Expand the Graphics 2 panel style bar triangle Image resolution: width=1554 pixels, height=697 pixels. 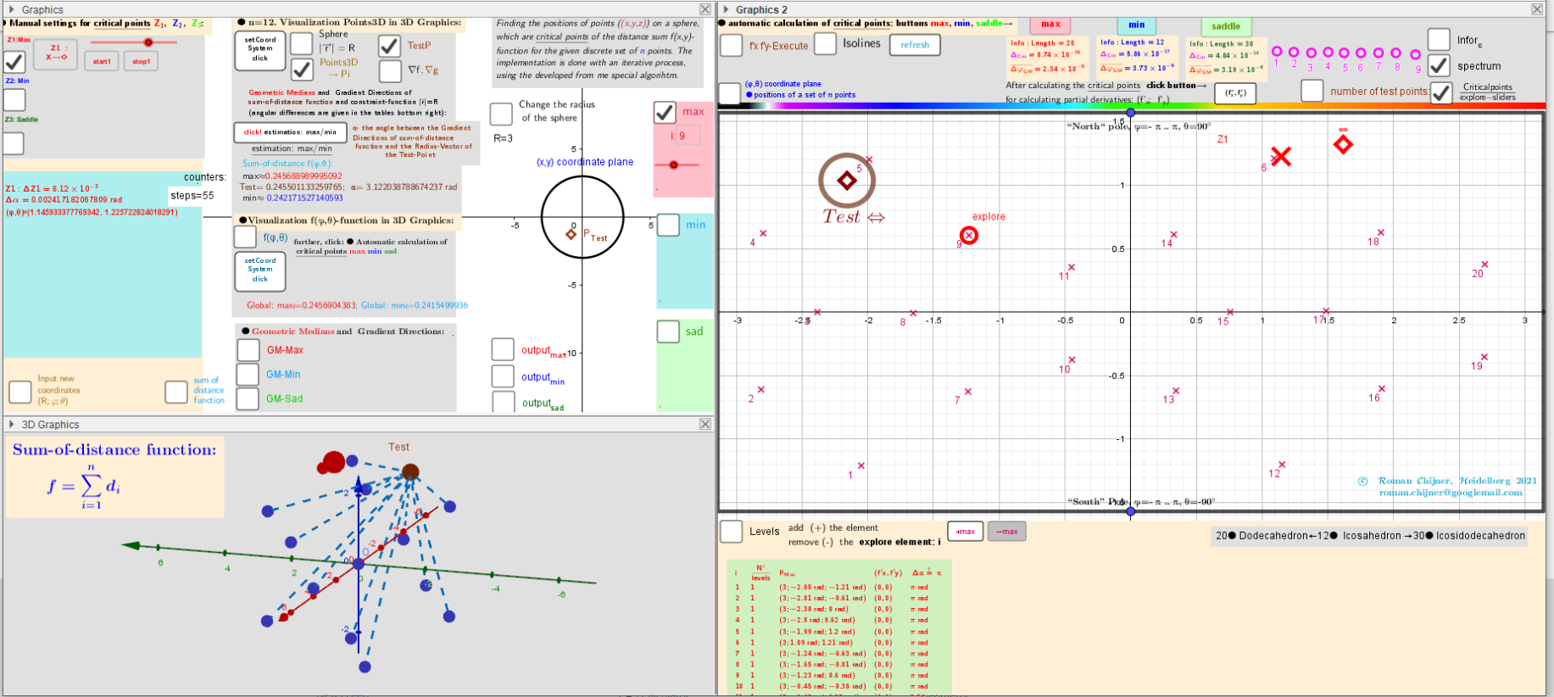pyautogui.click(x=726, y=9)
